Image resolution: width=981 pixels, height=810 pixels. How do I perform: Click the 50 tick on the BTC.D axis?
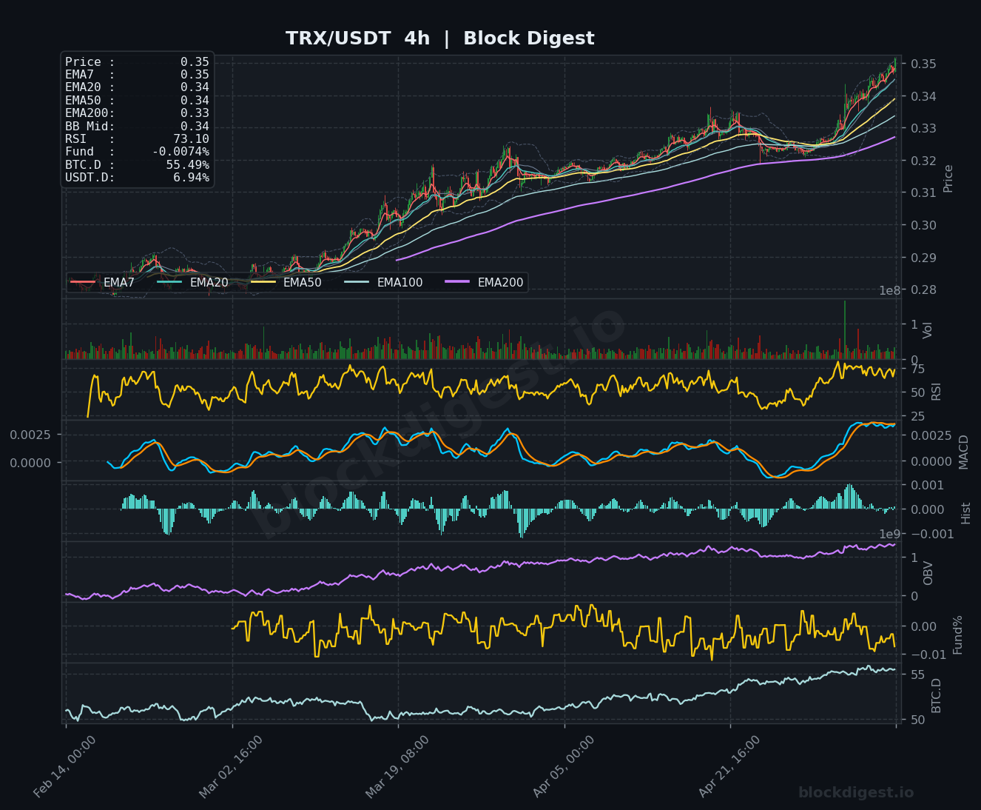point(917,720)
